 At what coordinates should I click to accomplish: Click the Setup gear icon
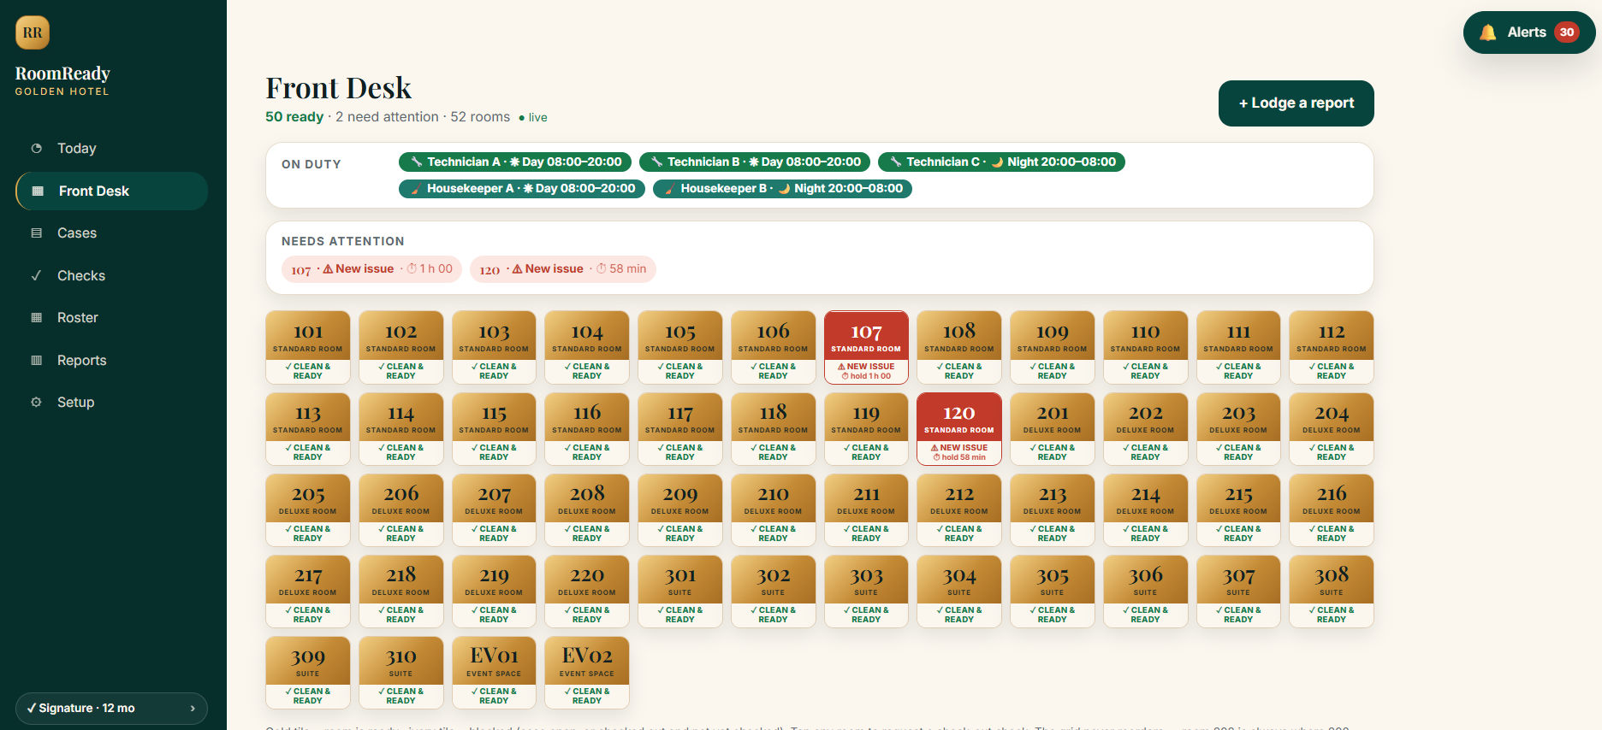[x=37, y=402]
